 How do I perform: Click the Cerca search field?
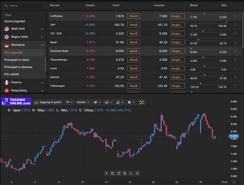pos(23,6)
